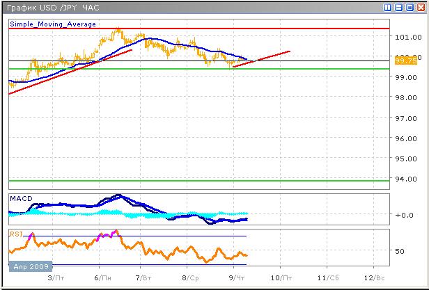The width and height of the screenshot is (429, 290).
Task: Click the horizontal tile window button
Action: coord(398,8)
